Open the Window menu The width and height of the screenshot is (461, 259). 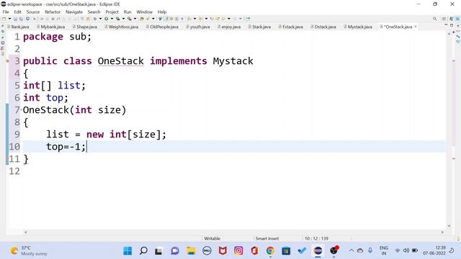pos(144,12)
